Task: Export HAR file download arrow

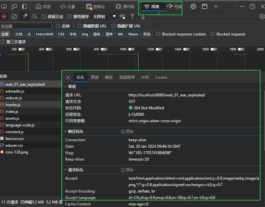Action: pyautogui.click(x=143, y=16)
